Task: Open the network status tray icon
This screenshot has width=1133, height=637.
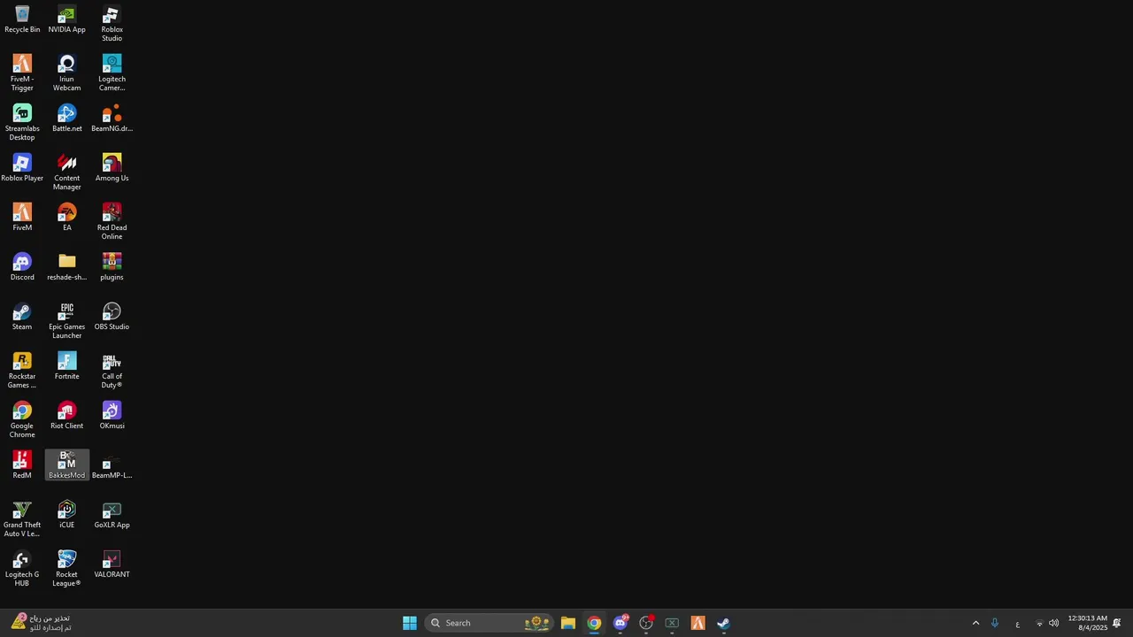Action: tap(1039, 624)
